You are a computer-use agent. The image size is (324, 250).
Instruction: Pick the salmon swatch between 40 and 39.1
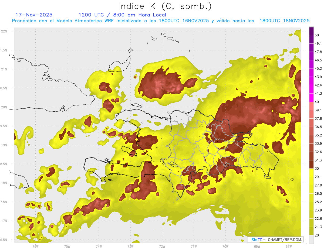(x=311, y=106)
